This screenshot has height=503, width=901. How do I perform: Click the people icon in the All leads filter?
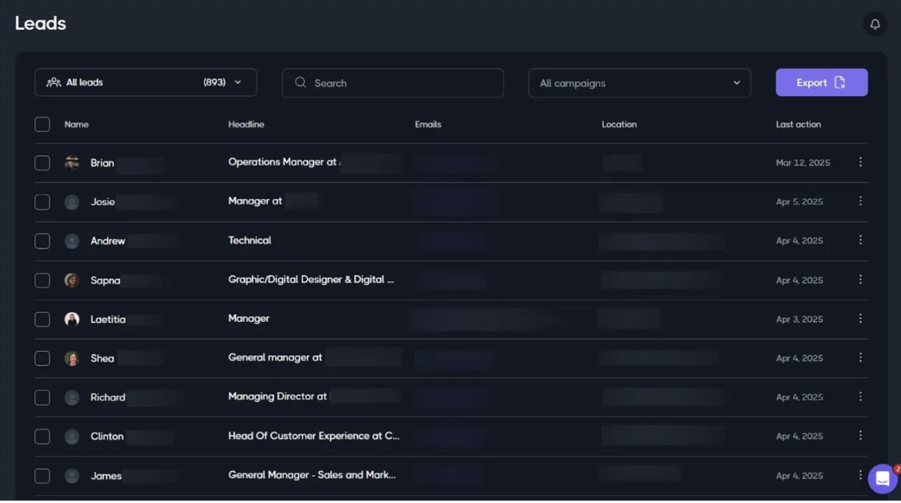[x=54, y=82]
